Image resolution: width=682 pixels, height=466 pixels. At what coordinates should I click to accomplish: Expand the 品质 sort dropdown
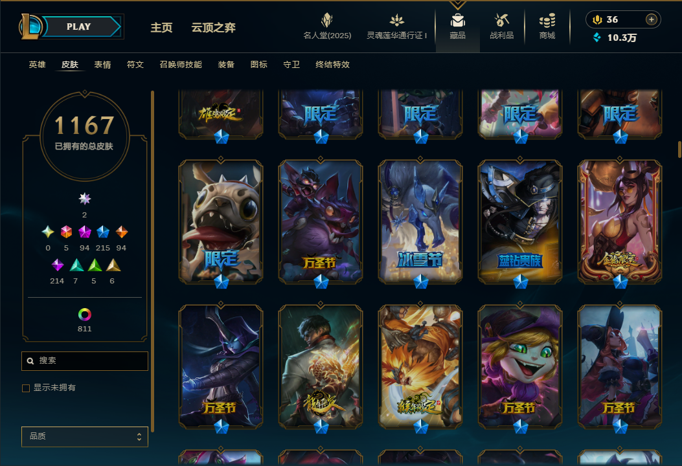click(85, 436)
